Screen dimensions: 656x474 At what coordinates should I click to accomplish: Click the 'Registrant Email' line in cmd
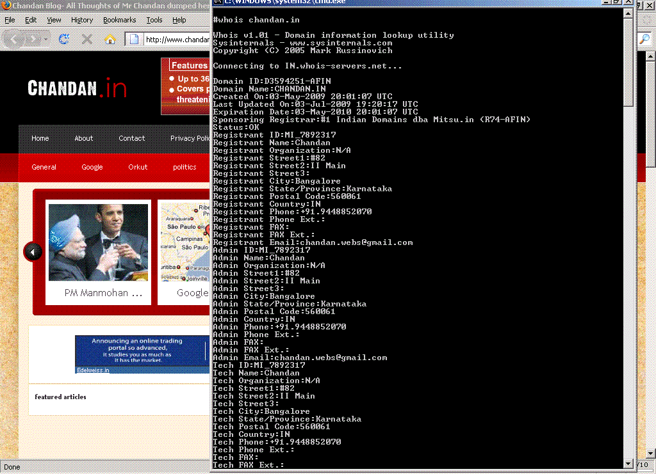[x=313, y=242]
